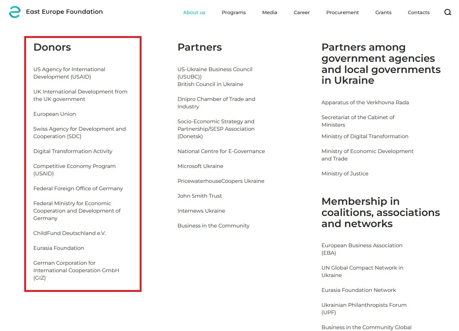Click the Eurasia Foundation donor link
Image resolution: width=459 pixels, height=331 pixels.
[x=59, y=248]
